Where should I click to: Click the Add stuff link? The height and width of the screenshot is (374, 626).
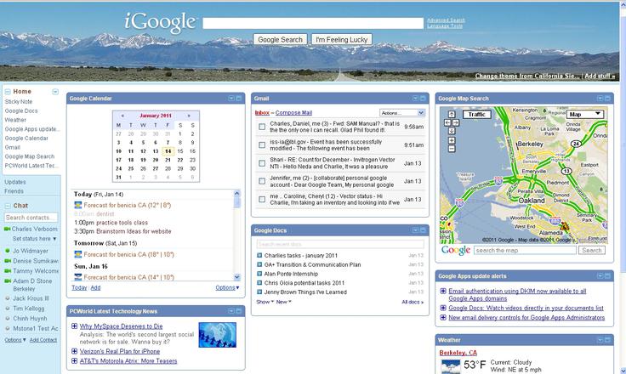(600, 76)
